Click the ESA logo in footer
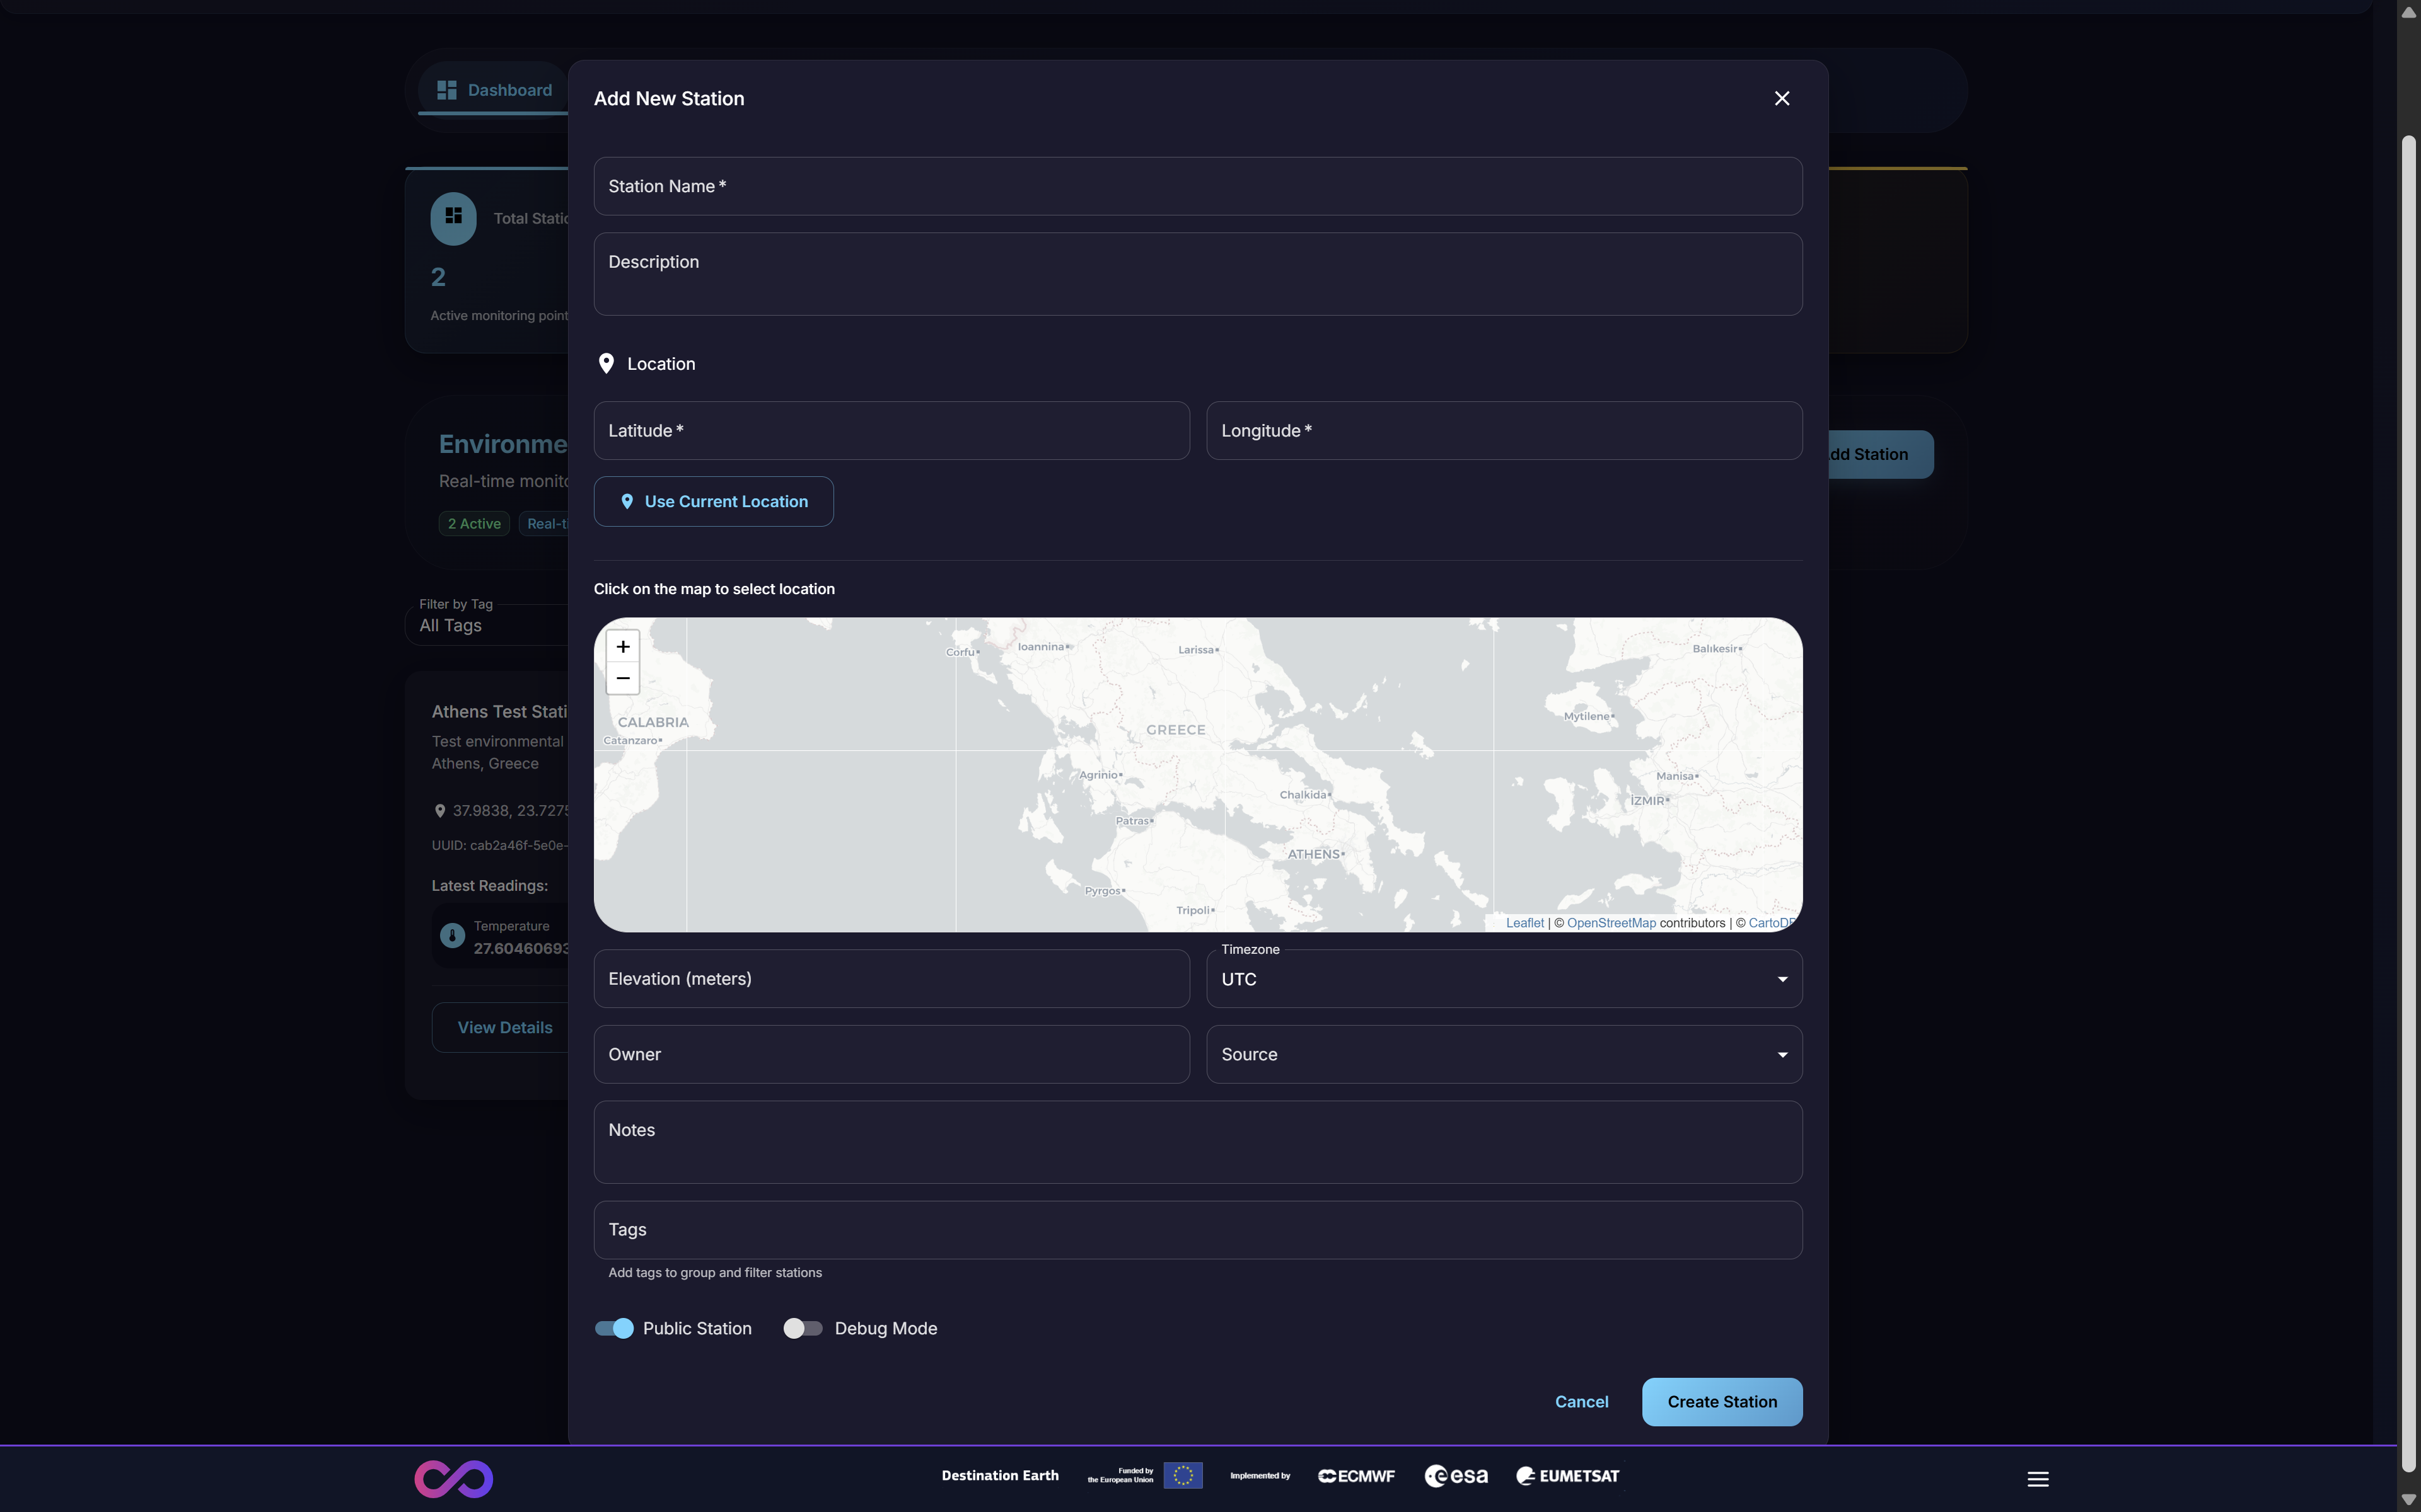This screenshot has width=2421, height=1512. coord(1456,1476)
